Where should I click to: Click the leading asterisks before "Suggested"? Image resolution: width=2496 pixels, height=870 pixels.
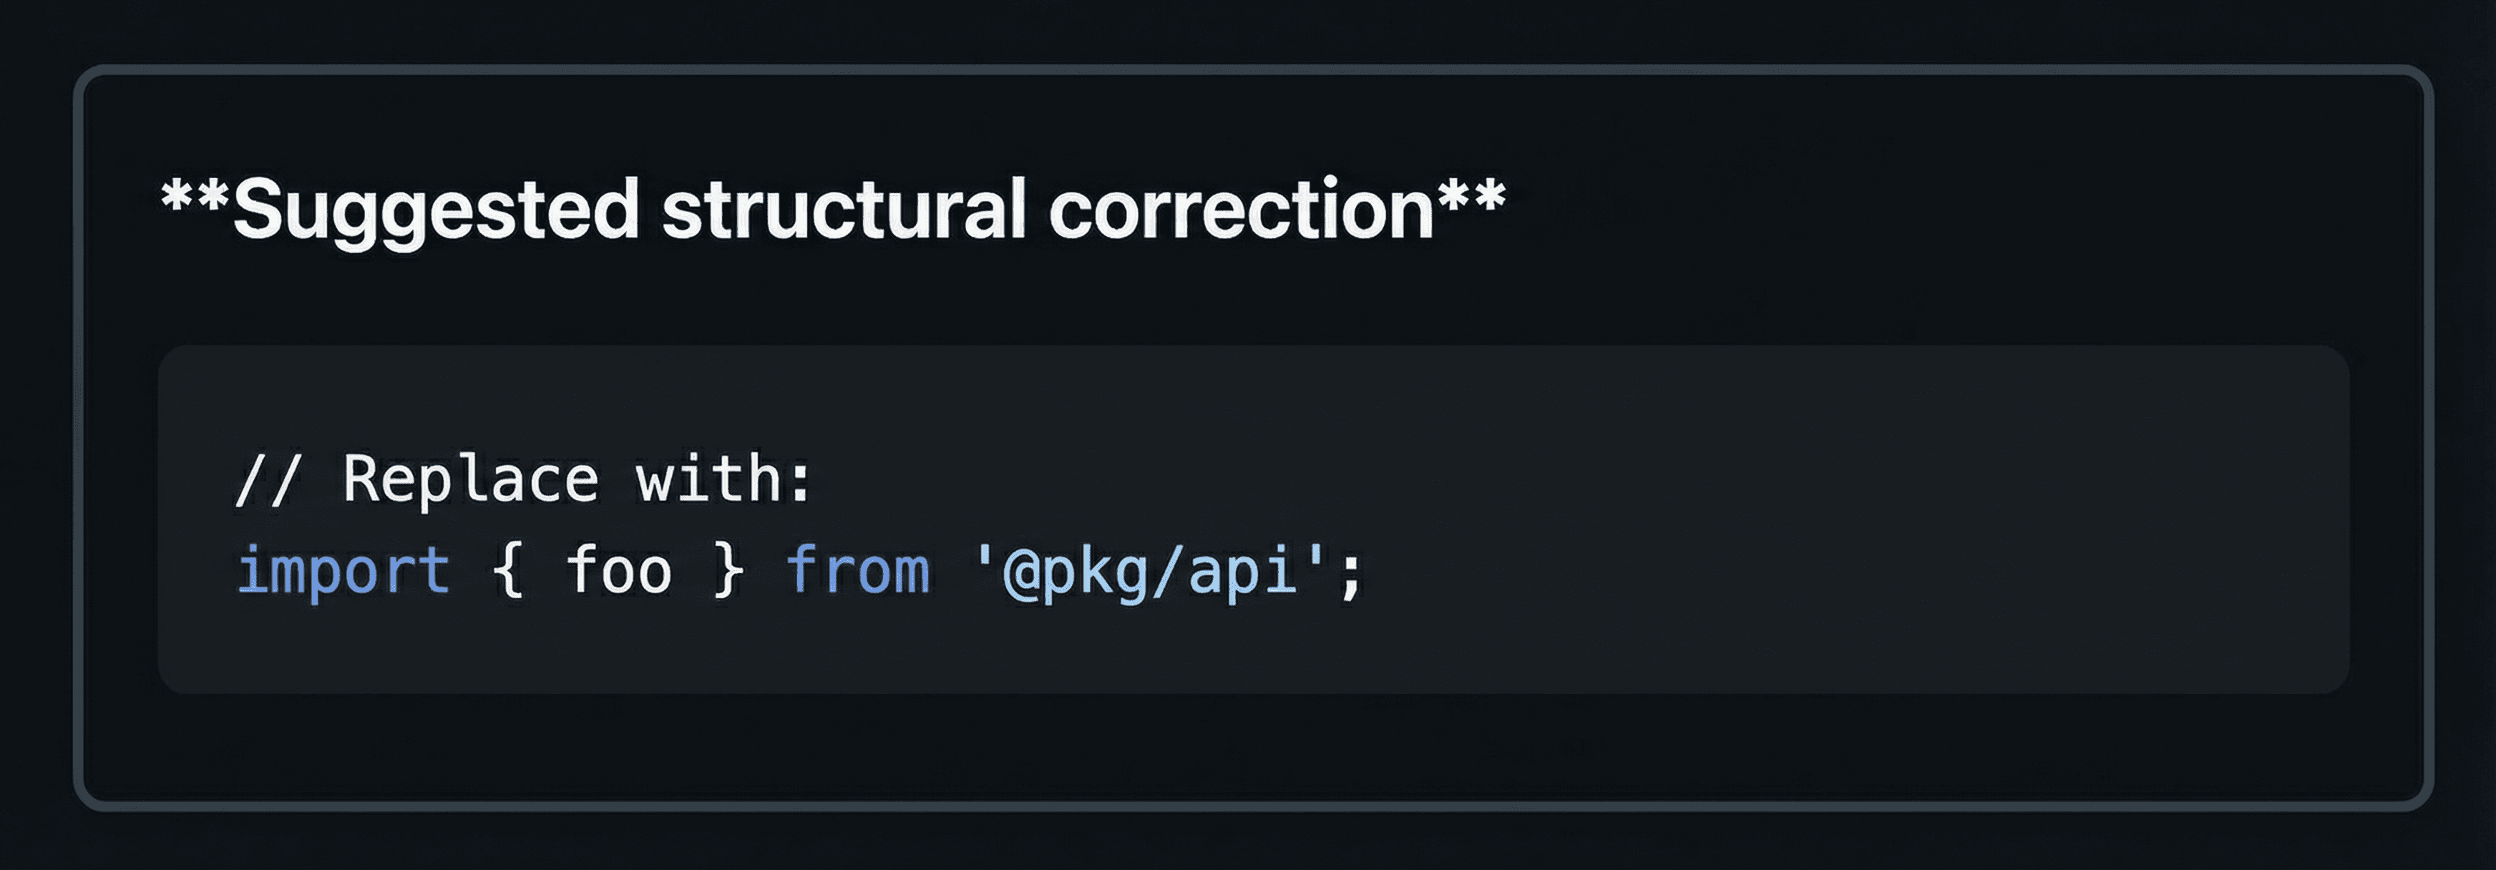point(195,199)
